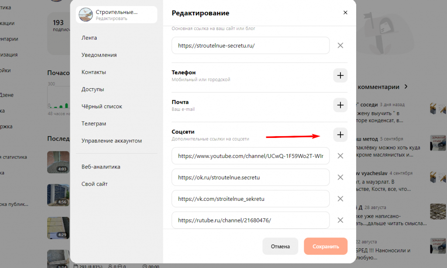Open background video thumbnail with 4:29 duration
The height and width of the screenshot is (268, 447).
point(58,228)
